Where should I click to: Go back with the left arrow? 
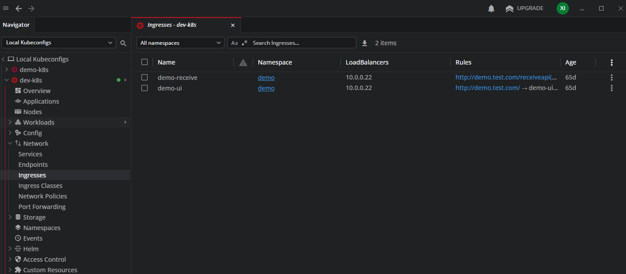tap(18, 8)
